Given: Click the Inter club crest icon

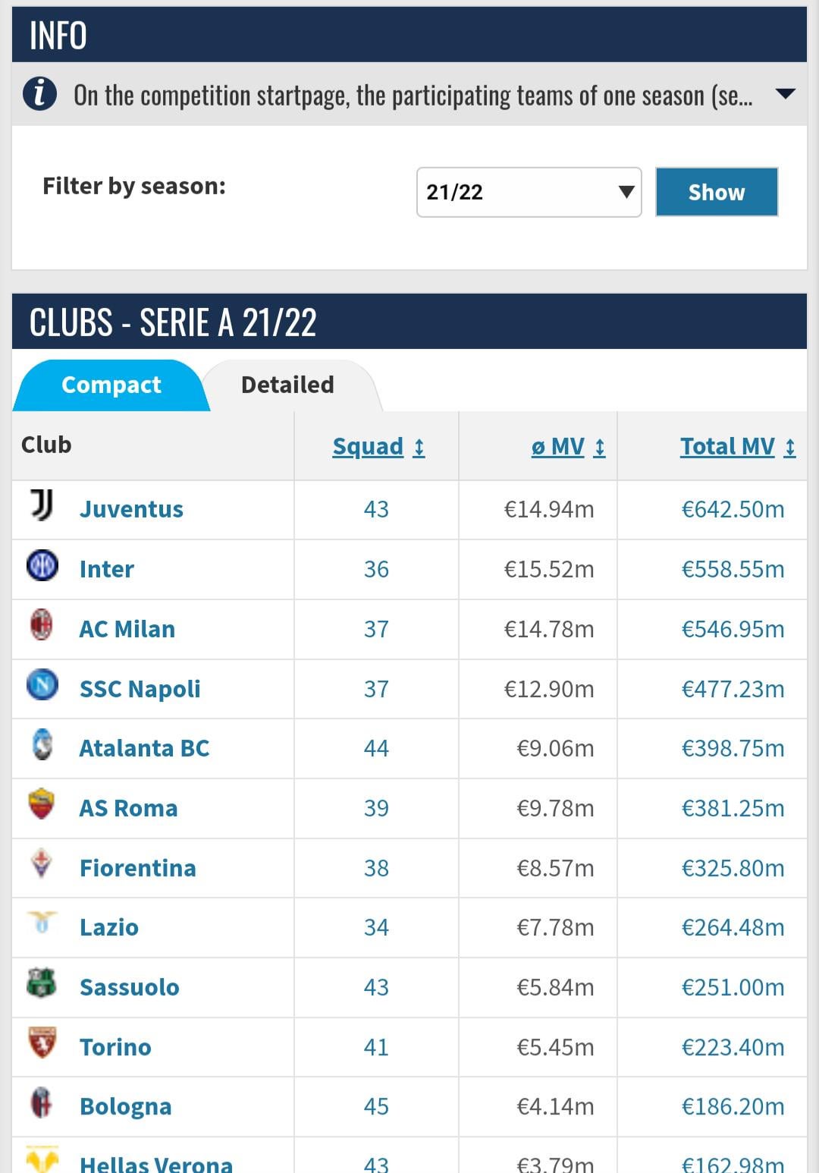Looking at the screenshot, I should point(42,566).
